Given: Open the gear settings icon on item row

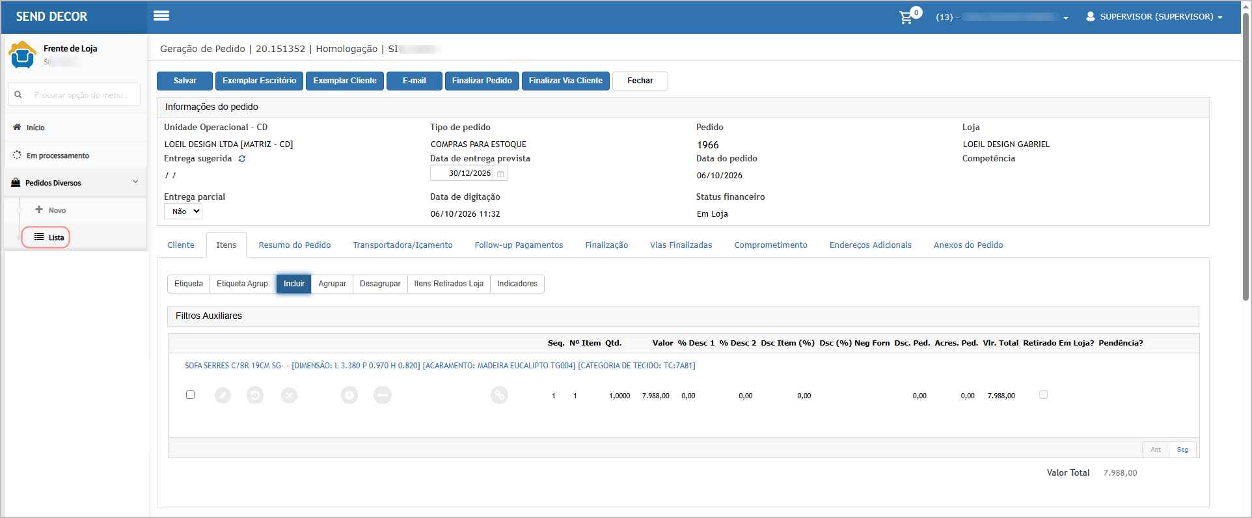Looking at the screenshot, I should click(x=349, y=395).
